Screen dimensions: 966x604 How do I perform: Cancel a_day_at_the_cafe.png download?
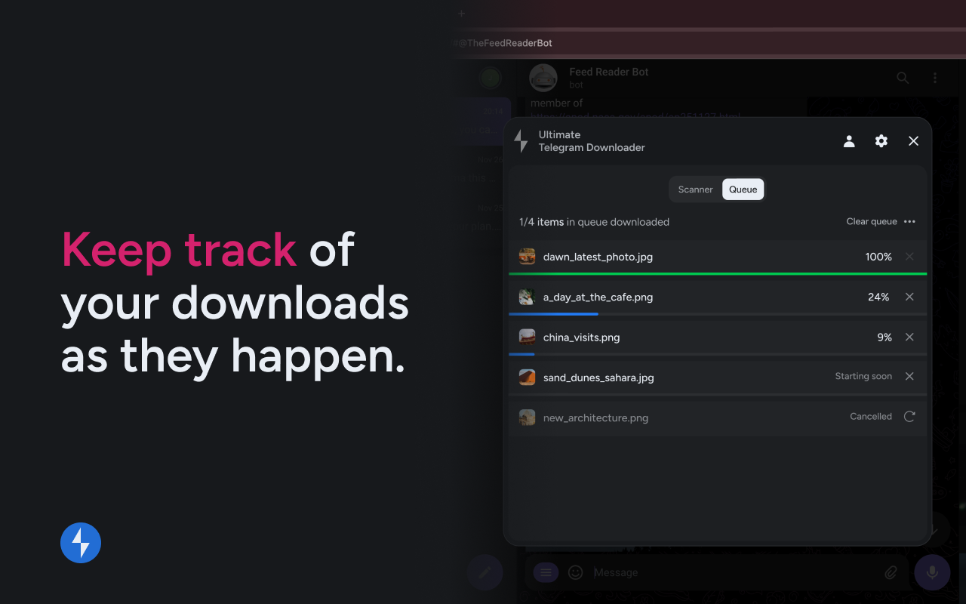(x=909, y=297)
